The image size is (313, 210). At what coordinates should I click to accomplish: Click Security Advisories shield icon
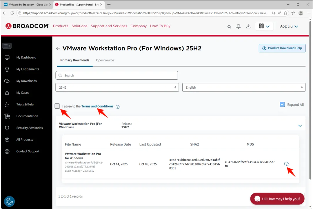coord(7,128)
